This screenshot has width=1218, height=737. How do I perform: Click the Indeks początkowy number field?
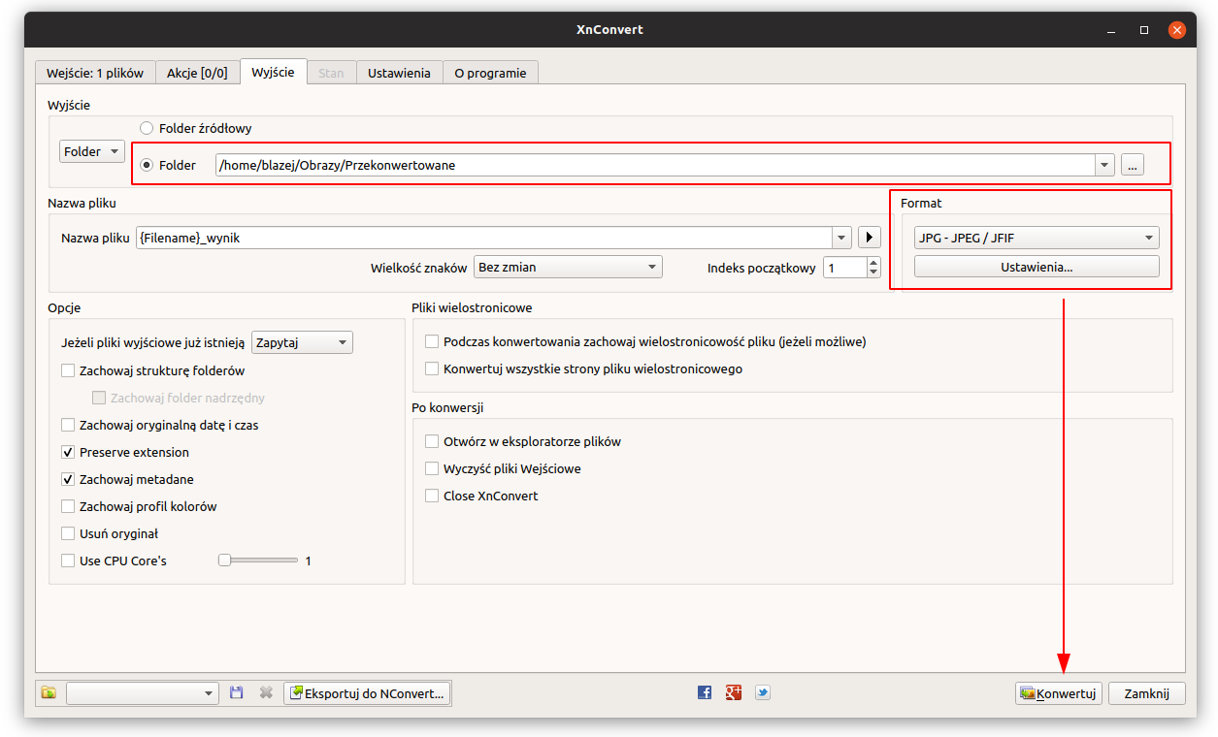(x=844, y=268)
